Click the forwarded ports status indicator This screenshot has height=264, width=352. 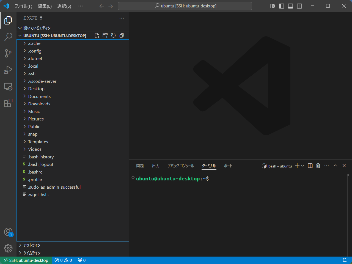coord(82,260)
